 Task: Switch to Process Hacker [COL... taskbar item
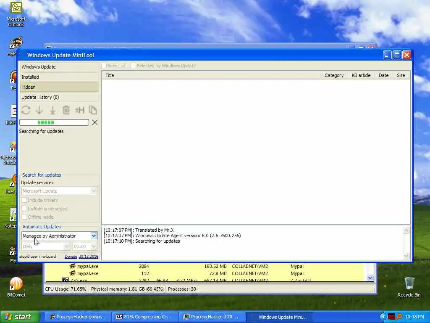[212, 317]
